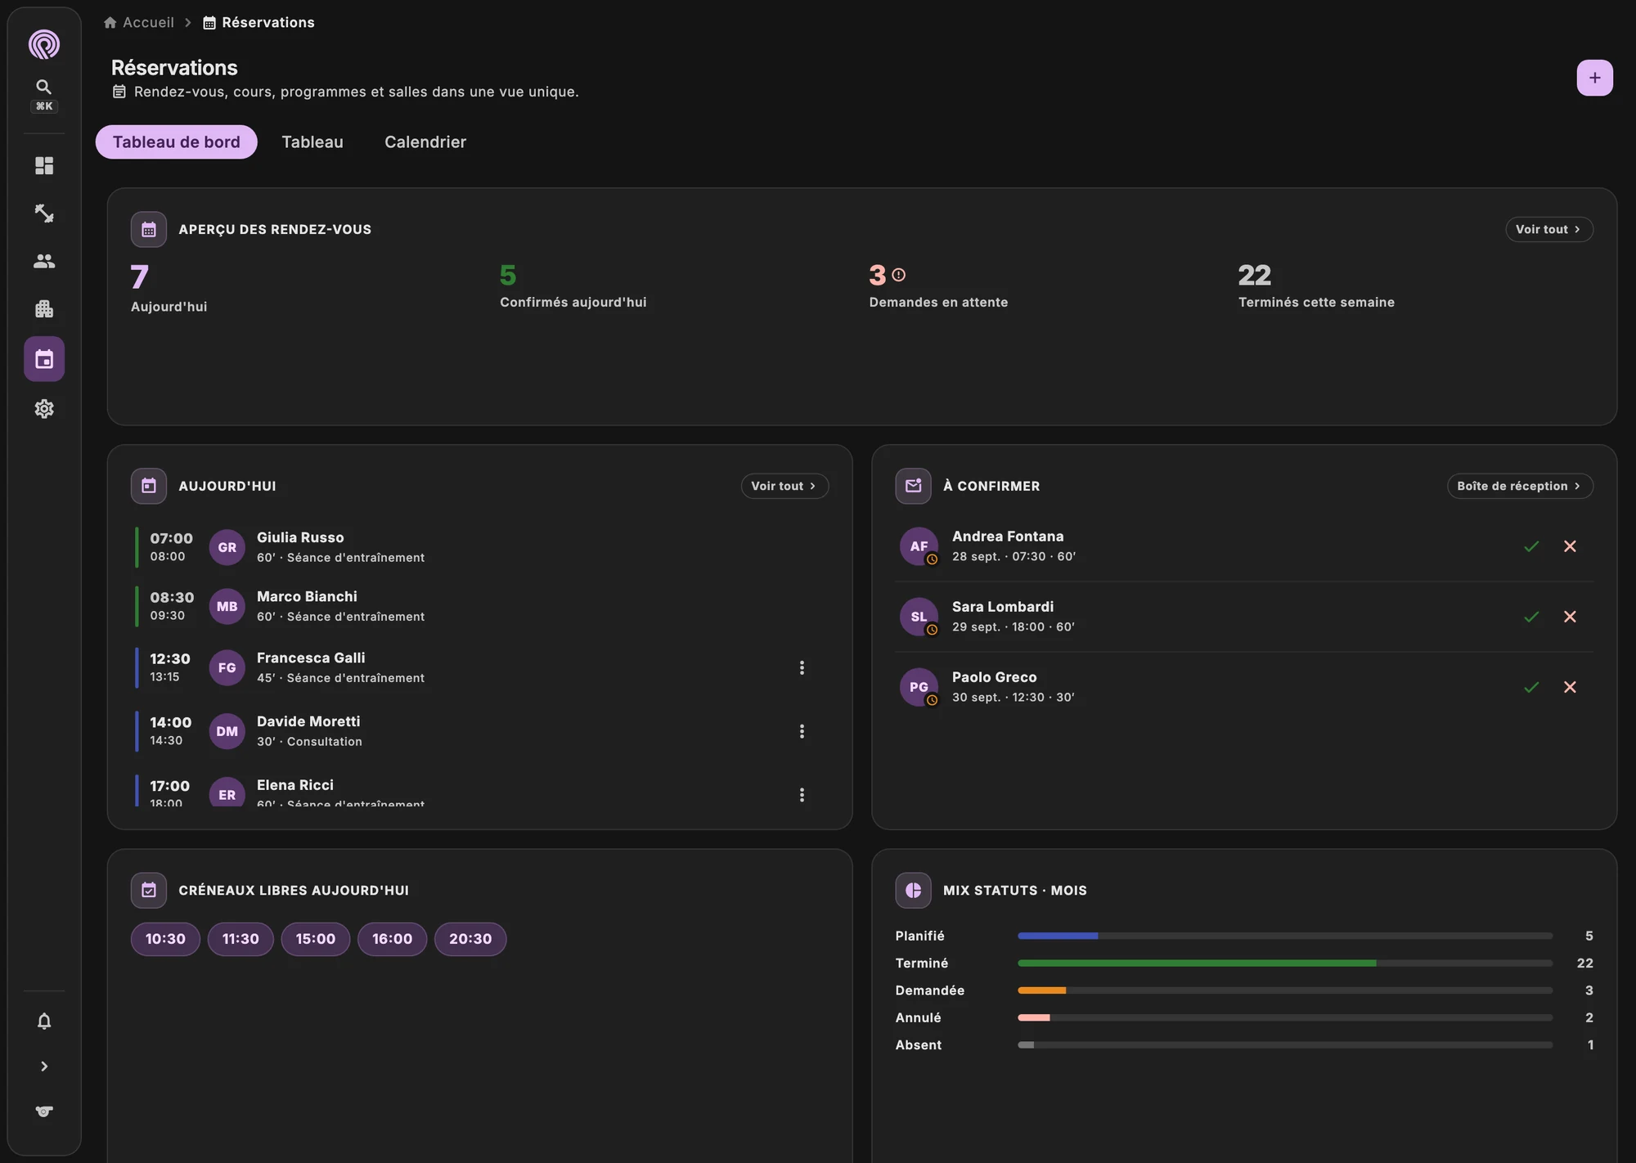Click Marco Bianchi appointment row

(x=479, y=607)
